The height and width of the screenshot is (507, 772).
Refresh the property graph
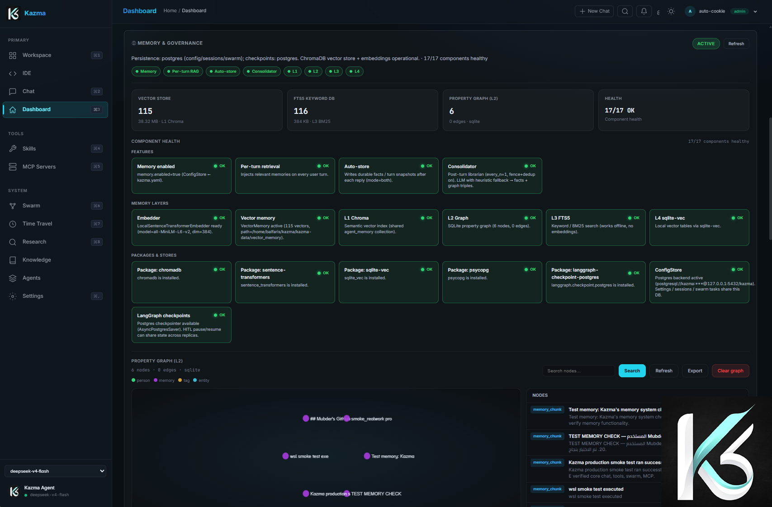[664, 371]
